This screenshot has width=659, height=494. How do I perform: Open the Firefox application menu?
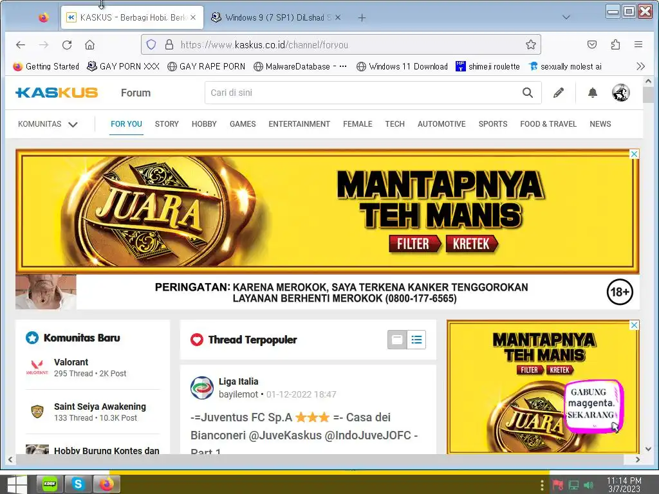point(638,44)
